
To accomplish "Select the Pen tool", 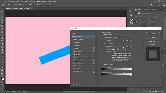I will pyautogui.click(x=2, y=56).
